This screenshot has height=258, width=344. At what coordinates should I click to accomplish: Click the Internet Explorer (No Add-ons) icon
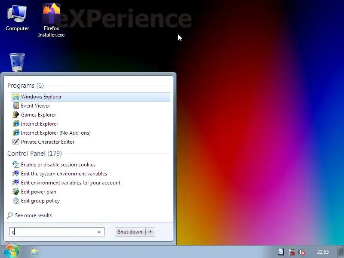[16, 133]
